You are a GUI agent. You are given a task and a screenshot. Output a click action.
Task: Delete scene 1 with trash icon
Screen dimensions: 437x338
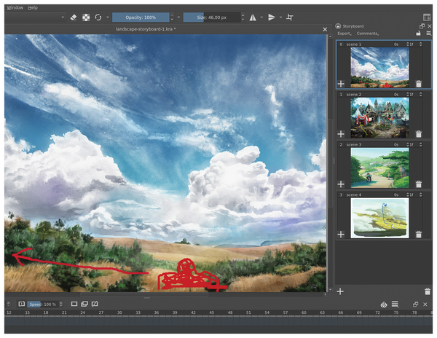click(418, 84)
